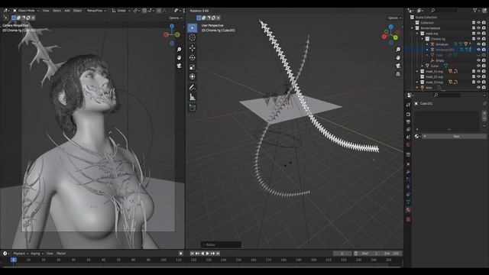Add a material slot with plus
This screenshot has width=489, height=275.
click(484, 113)
